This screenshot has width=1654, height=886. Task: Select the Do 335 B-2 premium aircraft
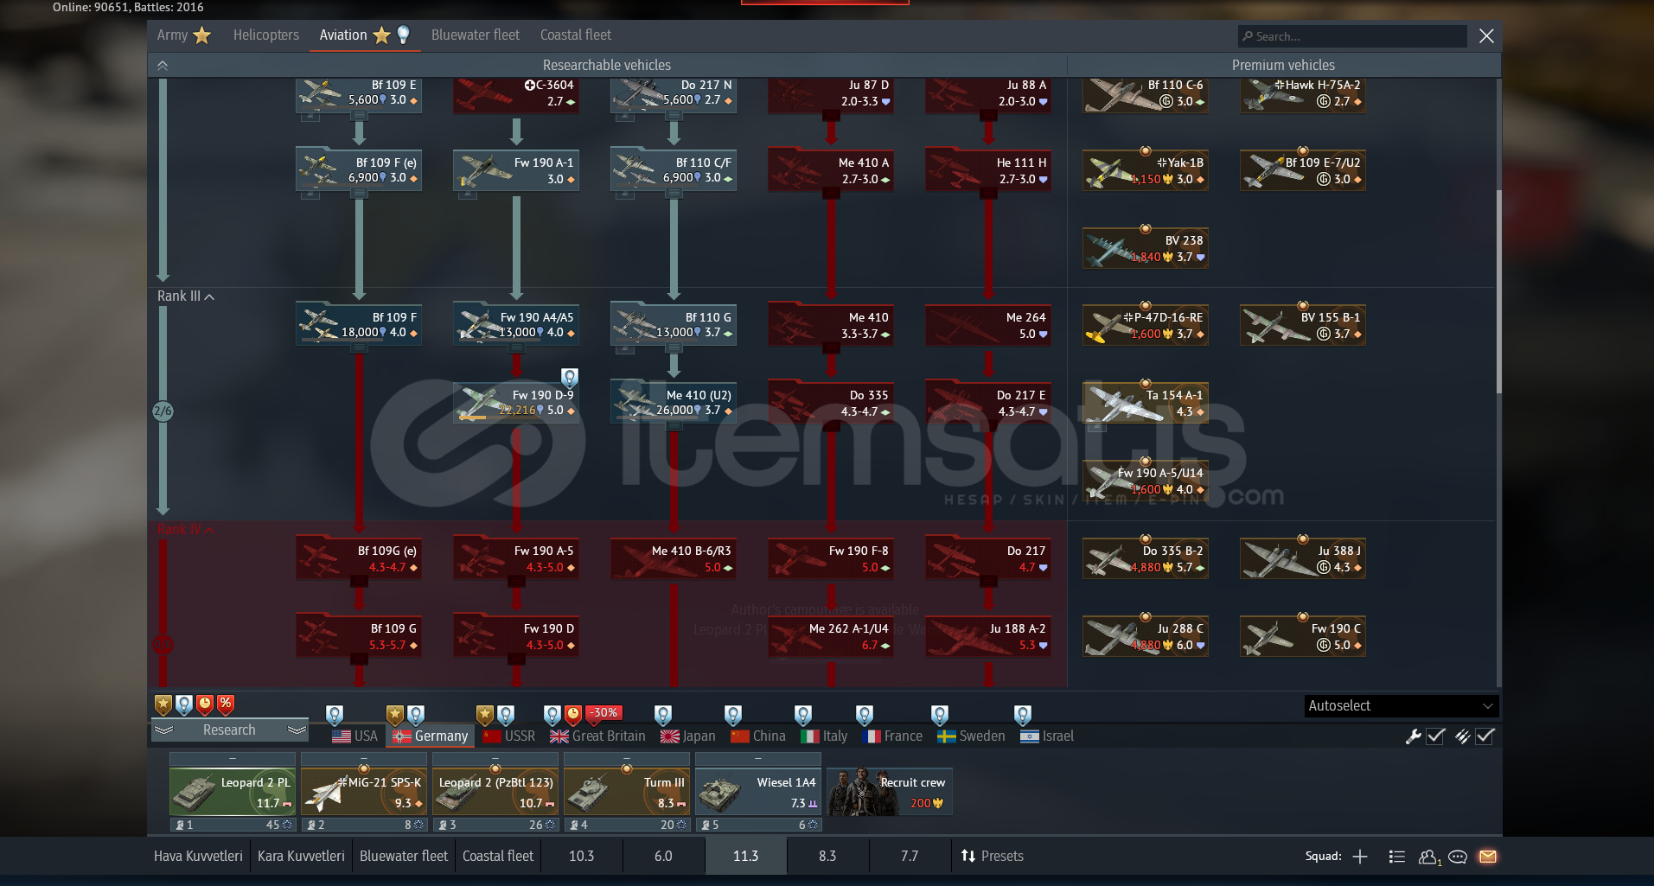(x=1146, y=558)
